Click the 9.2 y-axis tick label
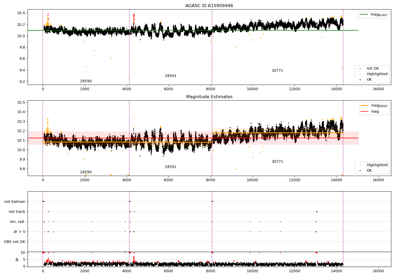Screen dimensions: 395x277 tap(22, 82)
